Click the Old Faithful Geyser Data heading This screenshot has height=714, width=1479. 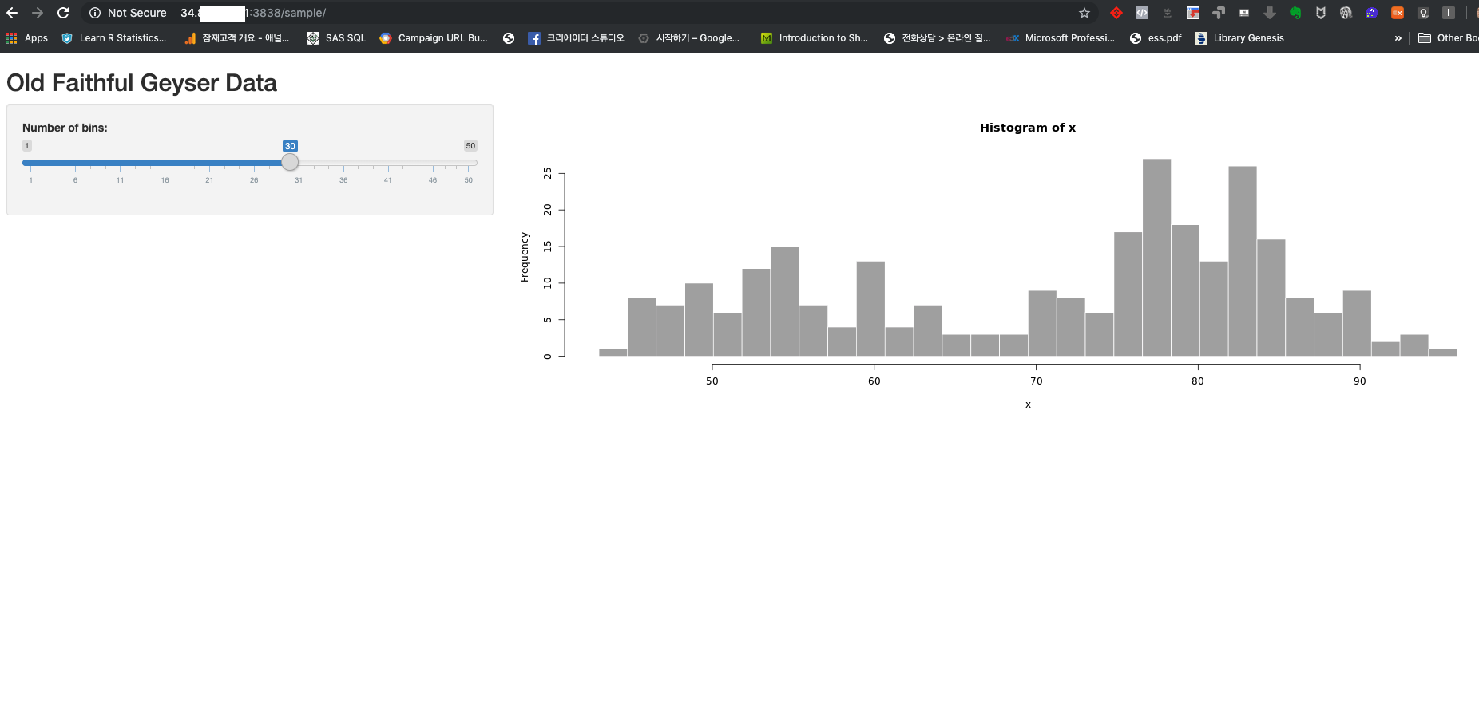tap(141, 83)
